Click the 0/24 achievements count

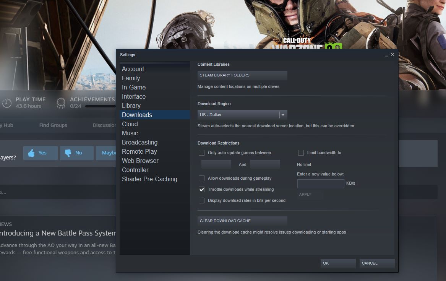[x=76, y=106]
